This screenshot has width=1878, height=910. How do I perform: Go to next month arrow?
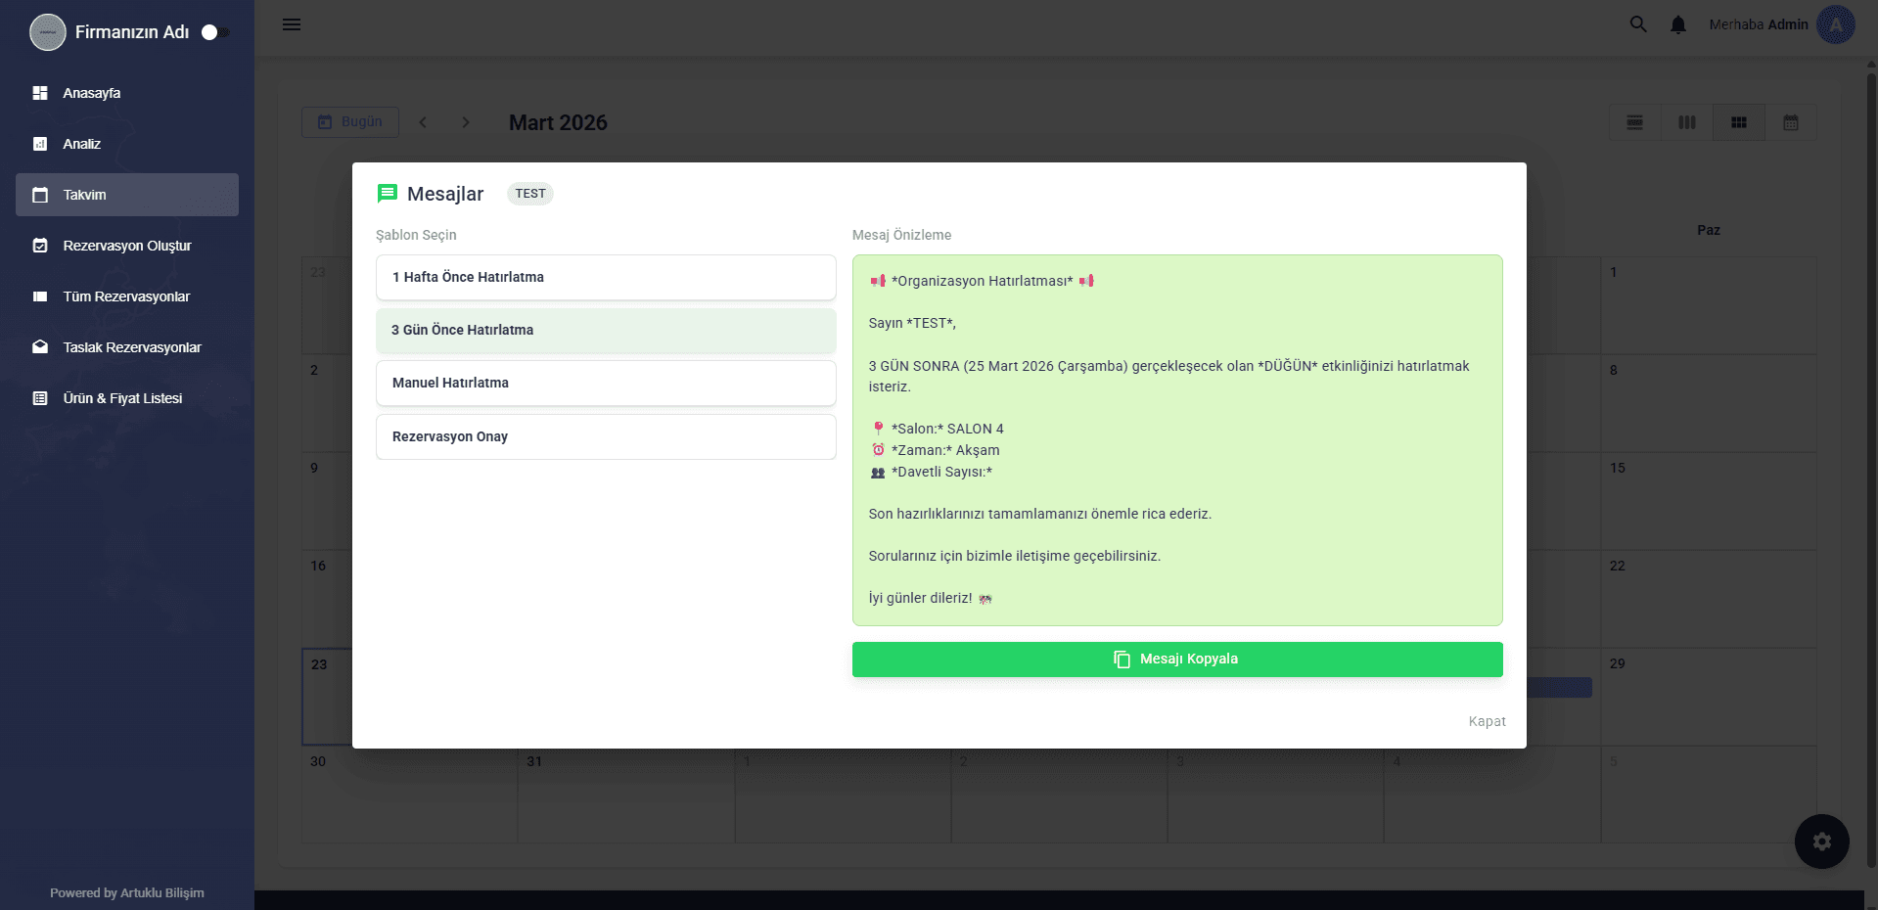(x=466, y=122)
